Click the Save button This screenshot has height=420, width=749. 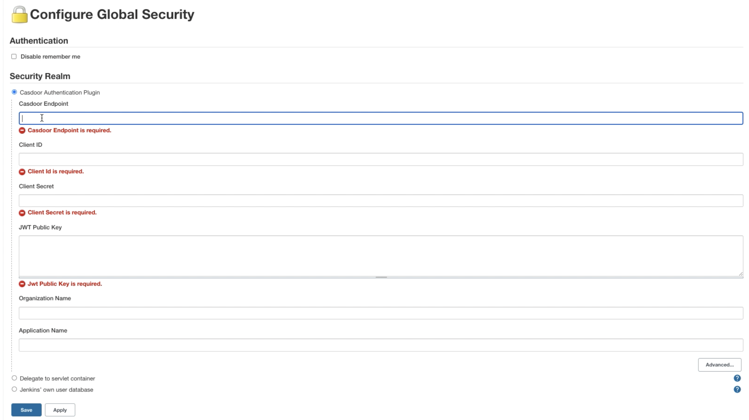[x=26, y=410]
